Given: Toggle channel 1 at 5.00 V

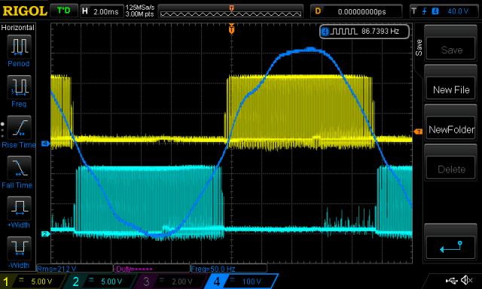Looking at the screenshot, I should 32,281.
